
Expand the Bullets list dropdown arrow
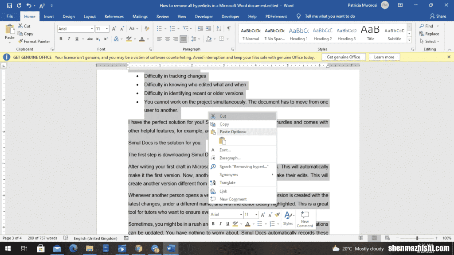point(165,29)
